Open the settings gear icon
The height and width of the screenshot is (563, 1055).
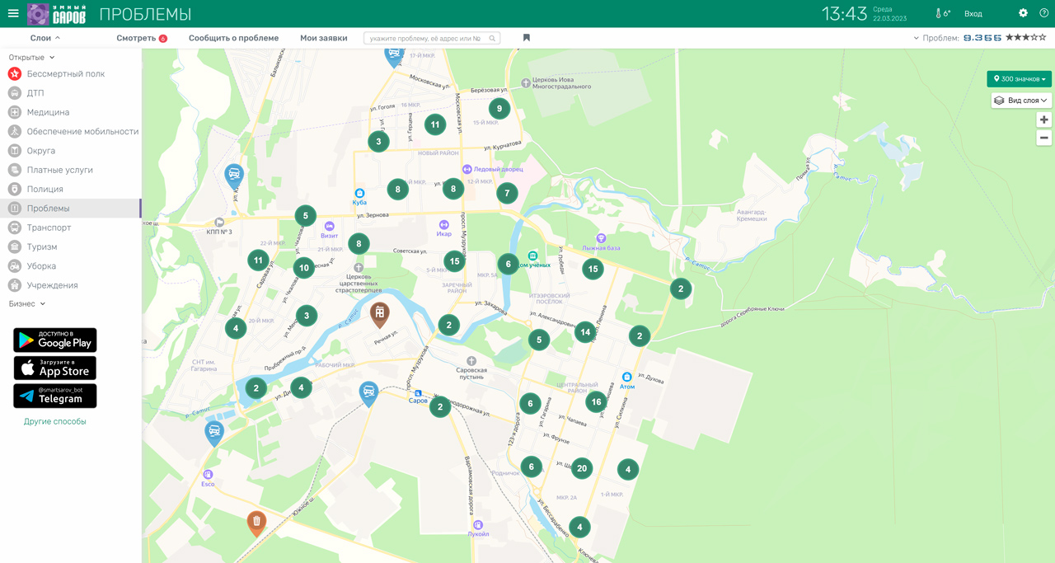(x=1023, y=13)
